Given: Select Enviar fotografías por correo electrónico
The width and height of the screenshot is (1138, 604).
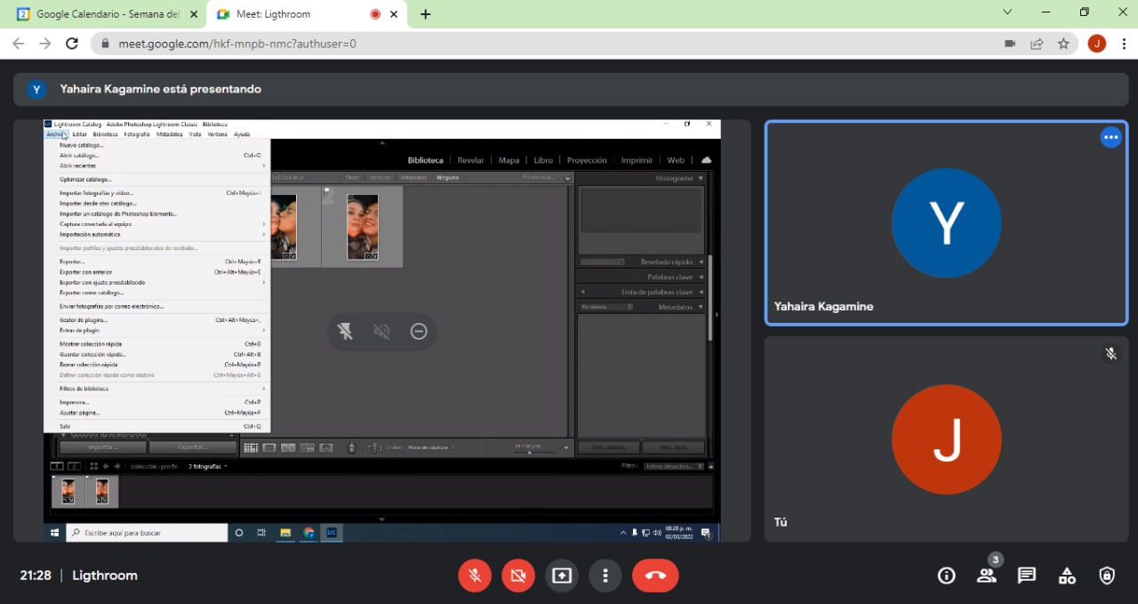Looking at the screenshot, I should [157, 306].
